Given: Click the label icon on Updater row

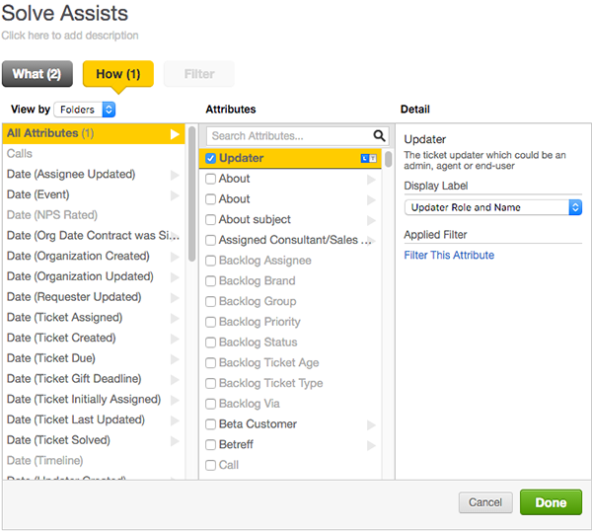Looking at the screenshot, I should (x=364, y=158).
